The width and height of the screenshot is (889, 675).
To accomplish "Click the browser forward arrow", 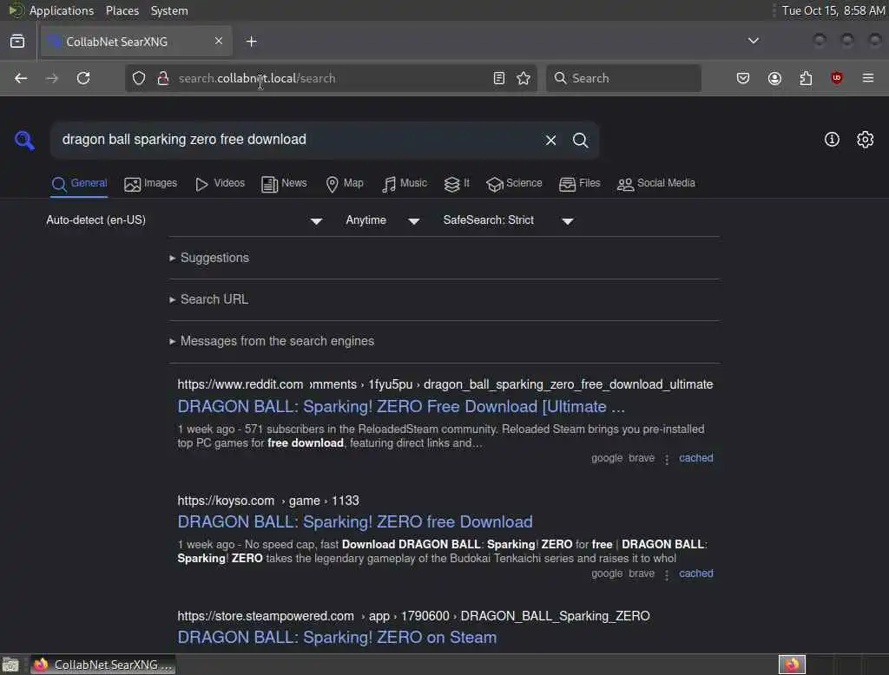I will [52, 78].
